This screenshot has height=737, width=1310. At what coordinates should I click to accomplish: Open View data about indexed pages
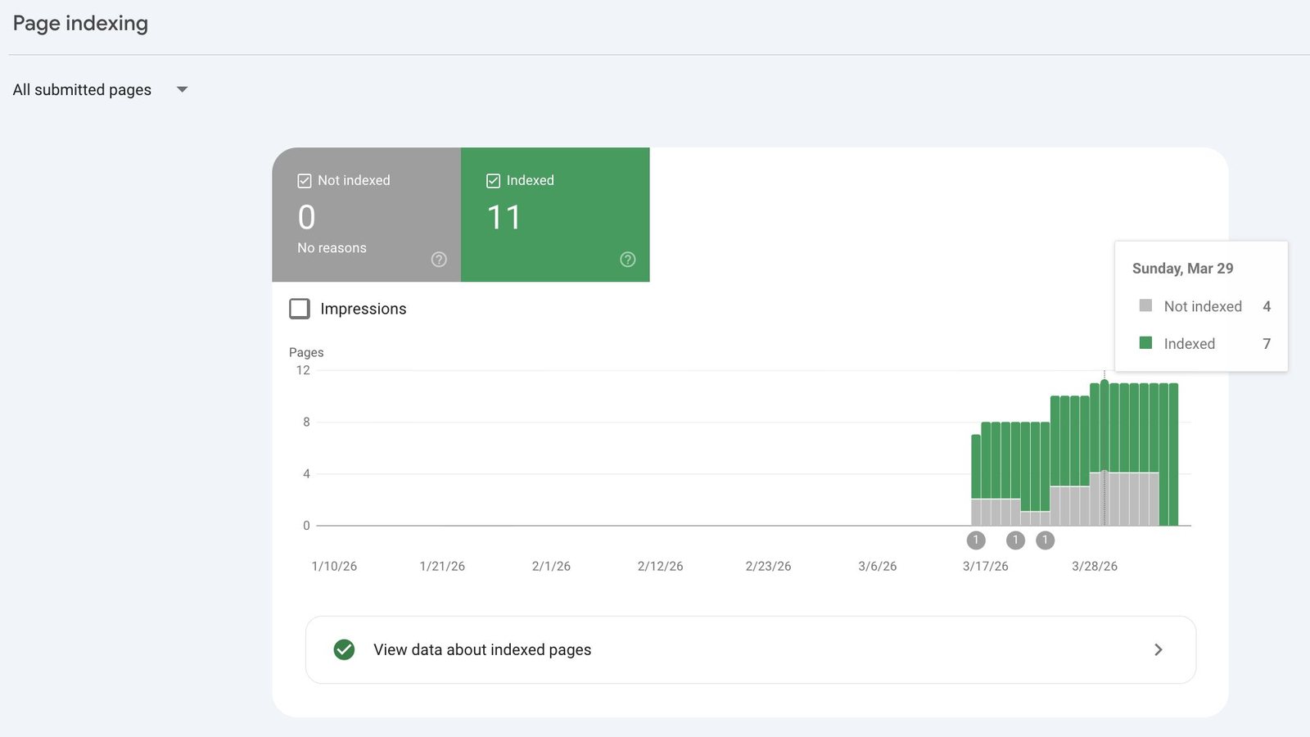pyautogui.click(x=751, y=649)
